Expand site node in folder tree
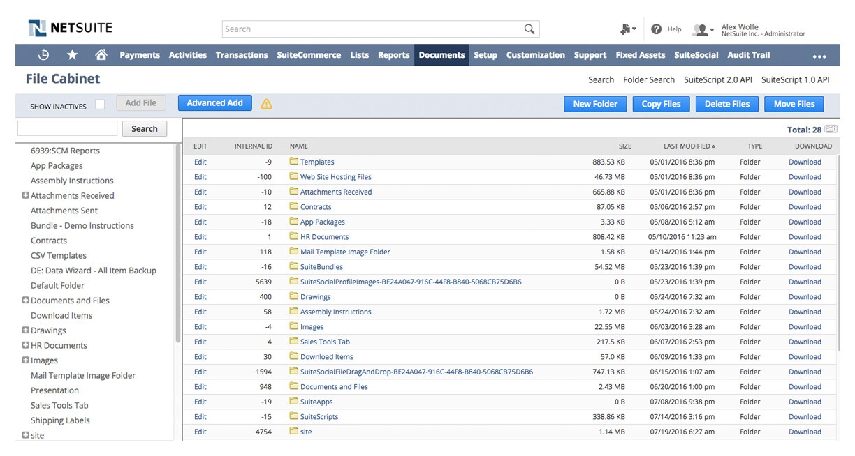 pos(25,435)
